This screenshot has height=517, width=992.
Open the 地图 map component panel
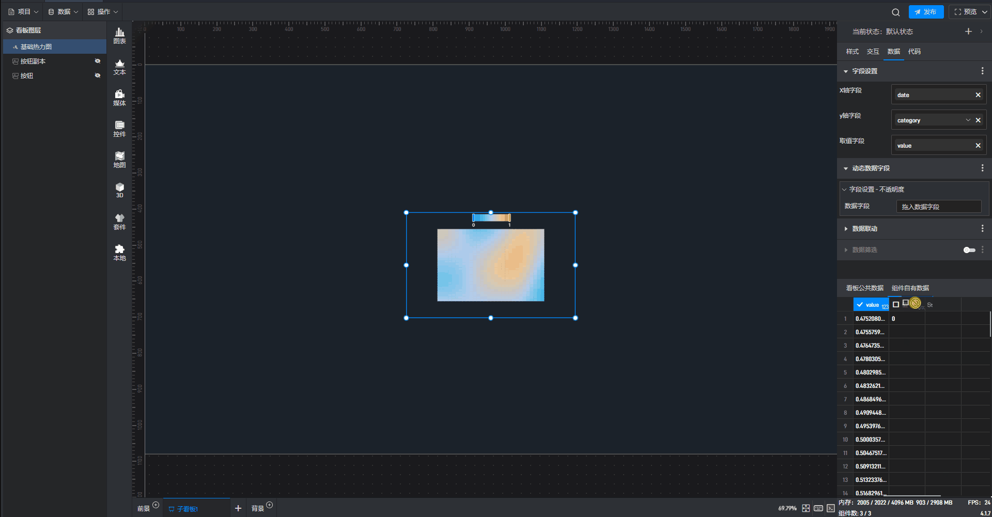[x=119, y=160]
